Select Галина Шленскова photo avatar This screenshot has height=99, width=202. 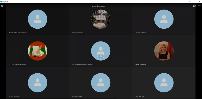(164, 51)
